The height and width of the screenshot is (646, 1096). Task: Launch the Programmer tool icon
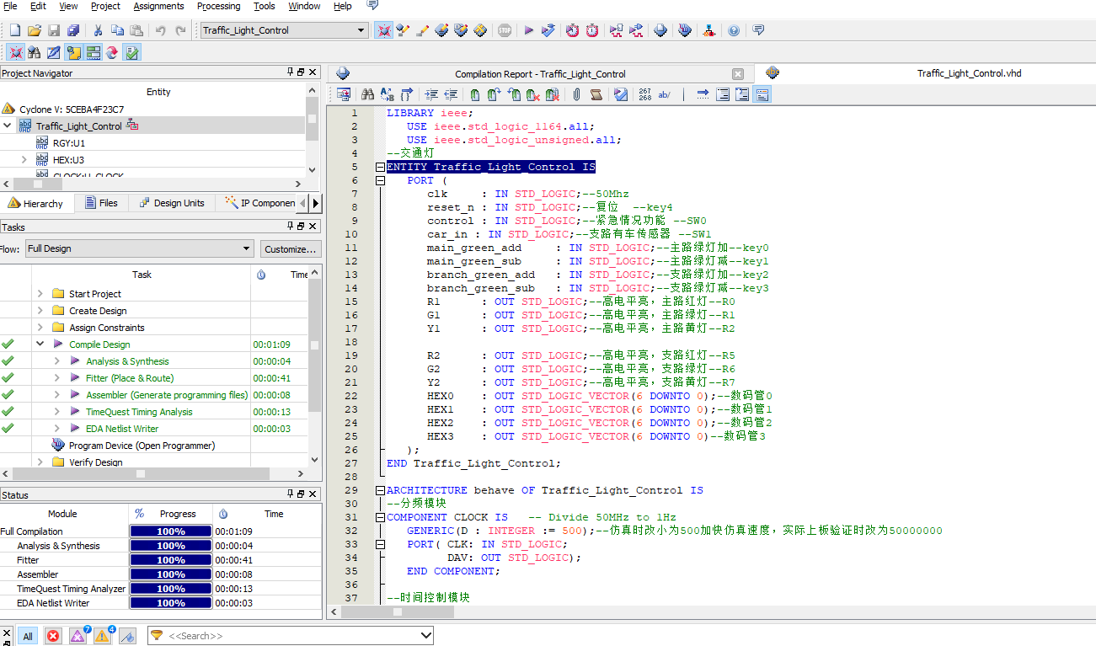(x=685, y=30)
